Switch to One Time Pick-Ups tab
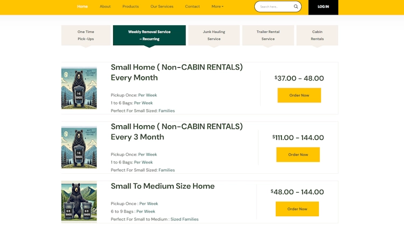Screen dimensions: 404x227 (x=86, y=36)
